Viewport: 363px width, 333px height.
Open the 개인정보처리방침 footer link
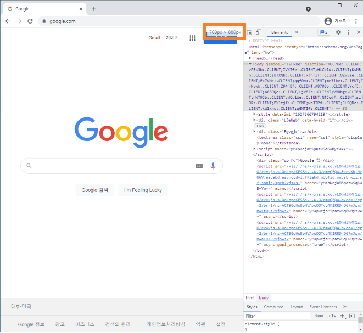tap(166, 324)
